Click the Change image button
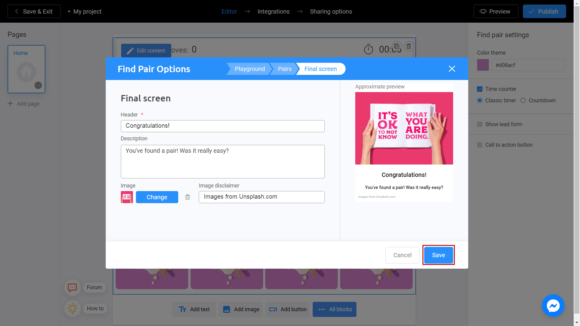Image resolution: width=580 pixels, height=326 pixels. [x=156, y=197]
